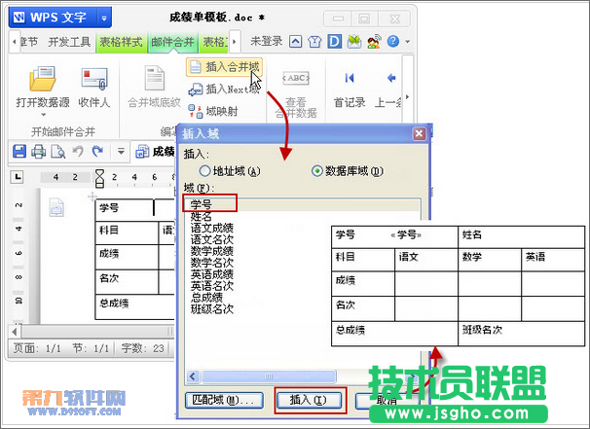
Task: Select 英语成绩 in the field list
Action: pyautogui.click(x=212, y=274)
